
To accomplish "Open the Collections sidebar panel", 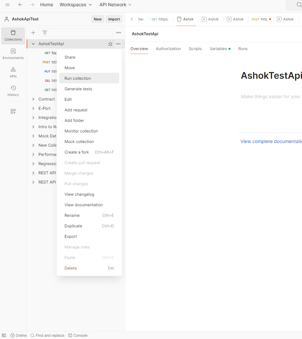I will pos(13,36).
